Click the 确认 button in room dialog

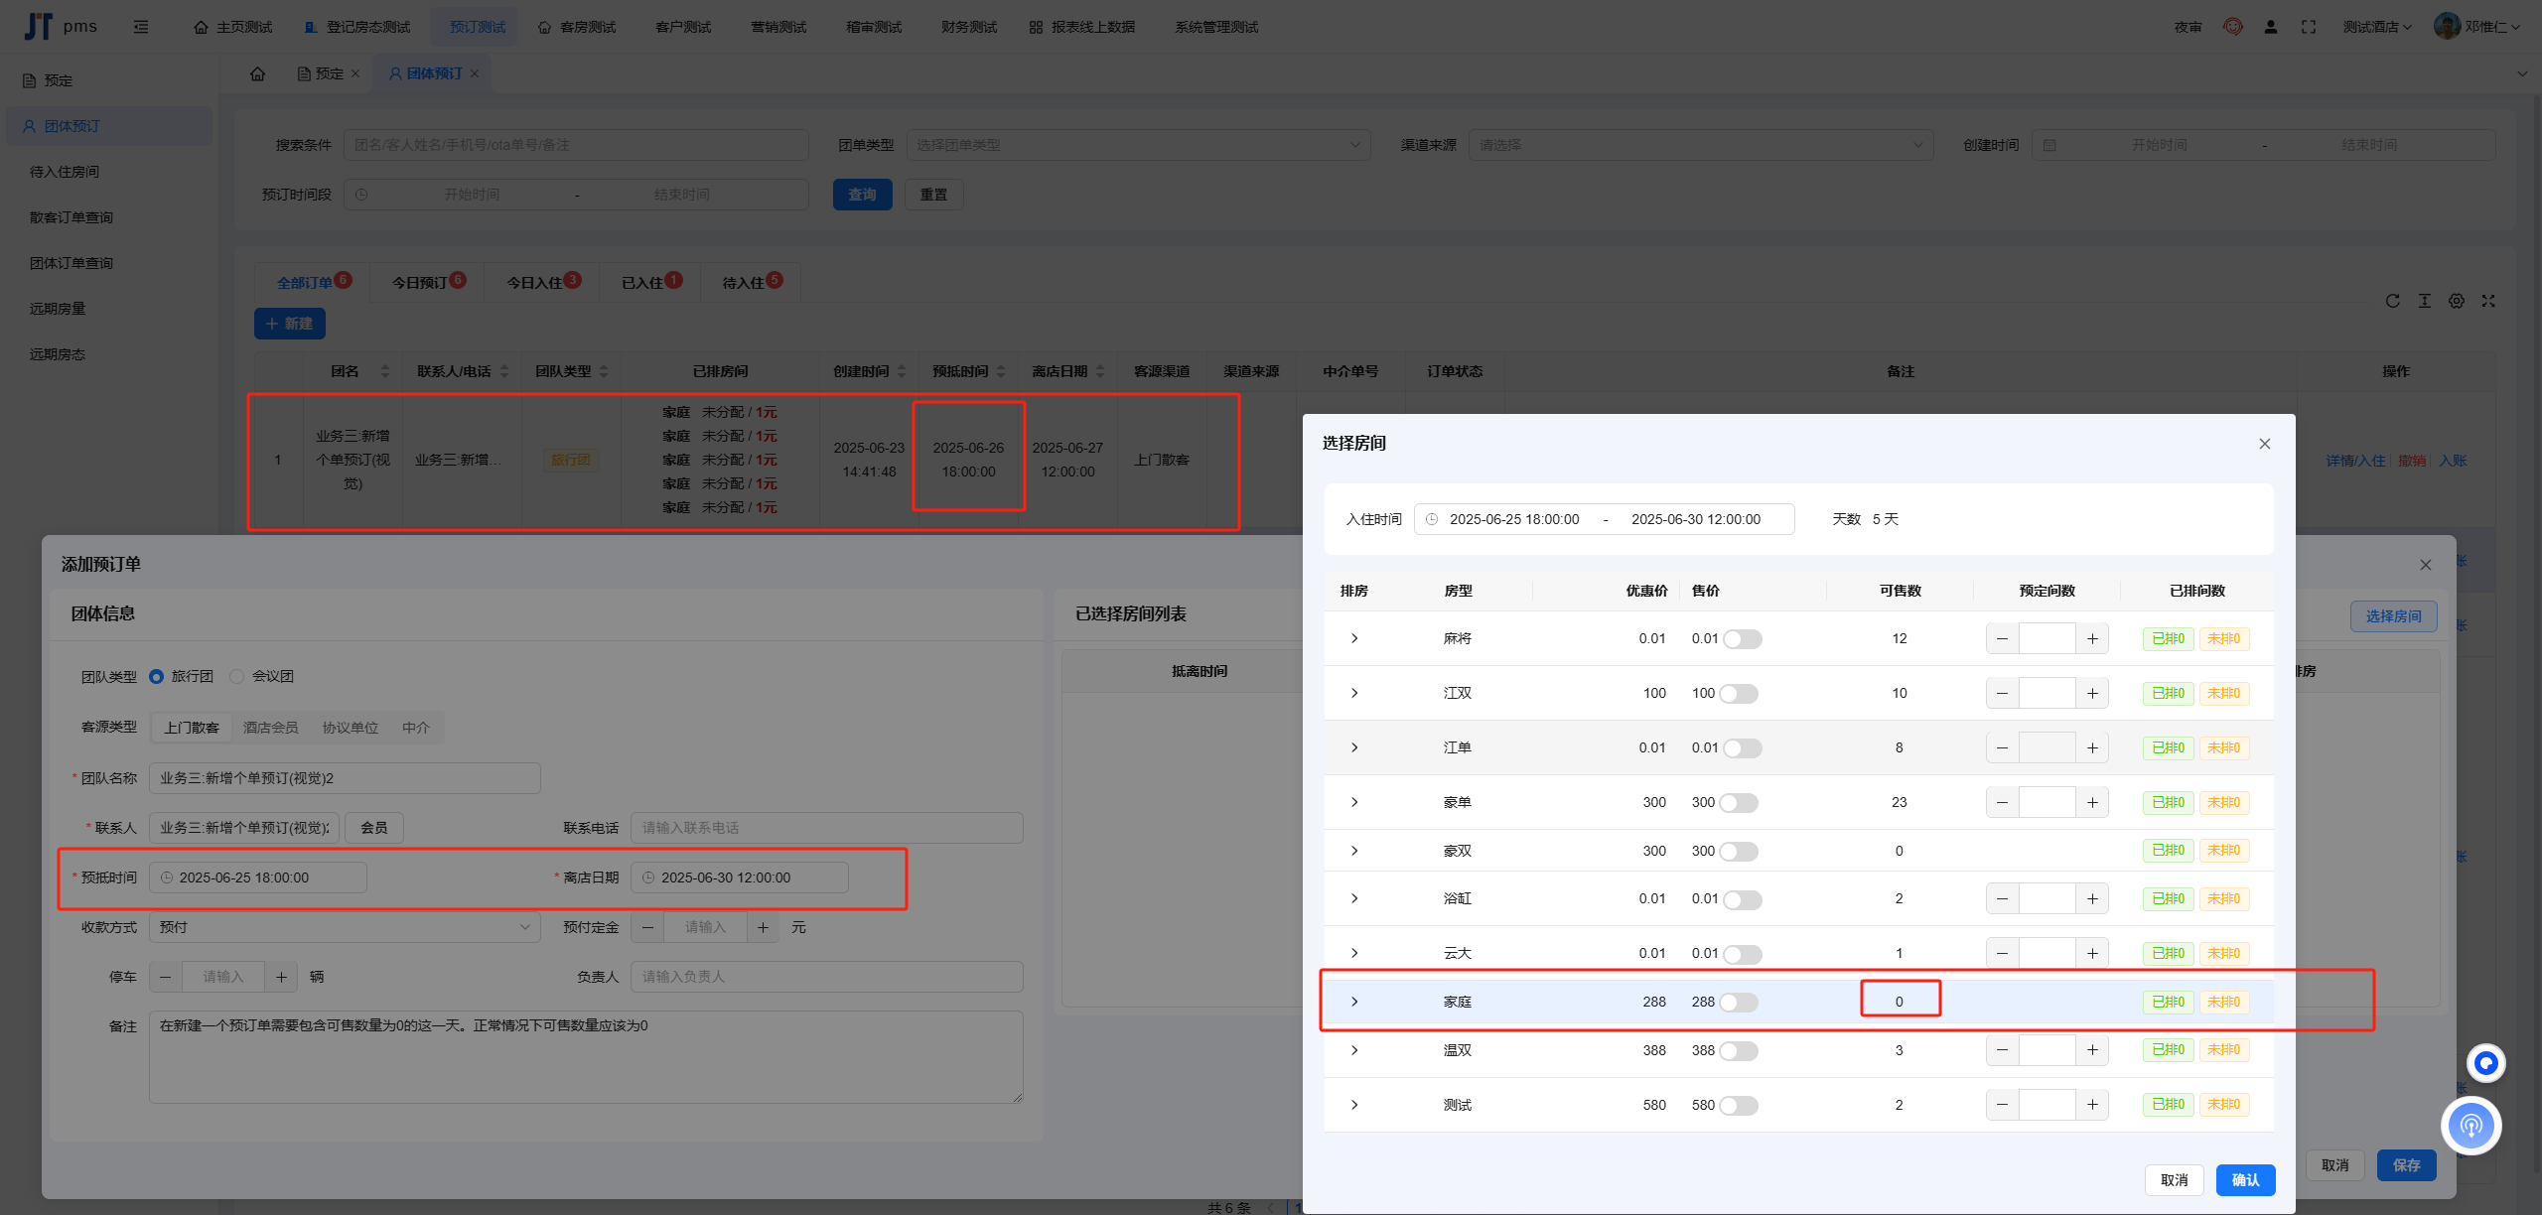(2245, 1180)
